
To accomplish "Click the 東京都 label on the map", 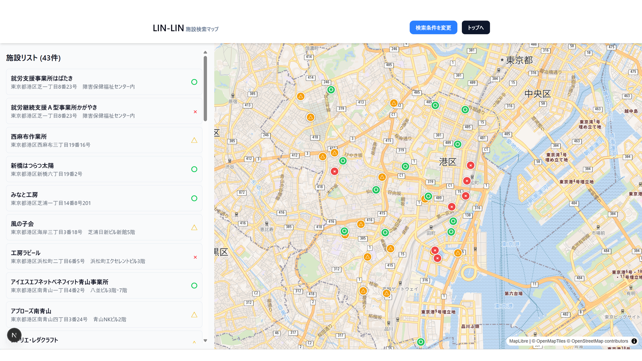I will coord(519,60).
